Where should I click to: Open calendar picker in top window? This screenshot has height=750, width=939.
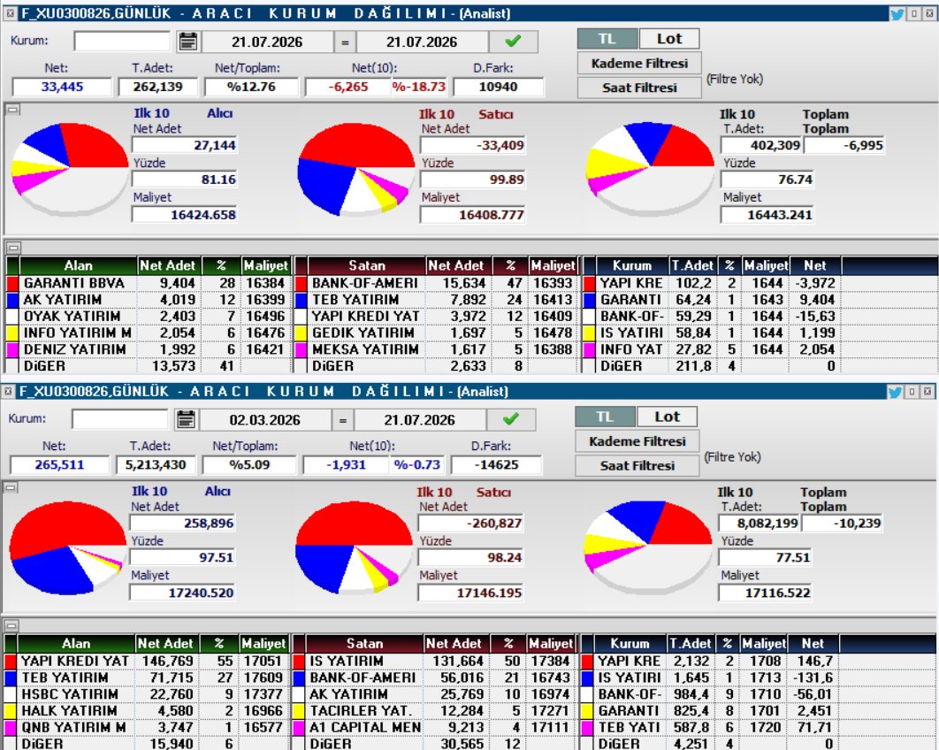[x=188, y=42]
